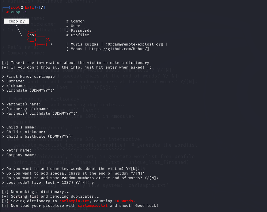The width and height of the screenshot is (267, 212).
Task: Click the First Name value carlampio
Action: (44, 77)
